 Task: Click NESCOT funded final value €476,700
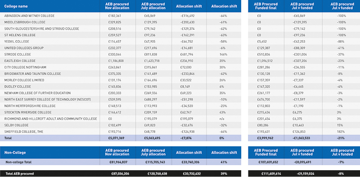[x=263, y=100]
